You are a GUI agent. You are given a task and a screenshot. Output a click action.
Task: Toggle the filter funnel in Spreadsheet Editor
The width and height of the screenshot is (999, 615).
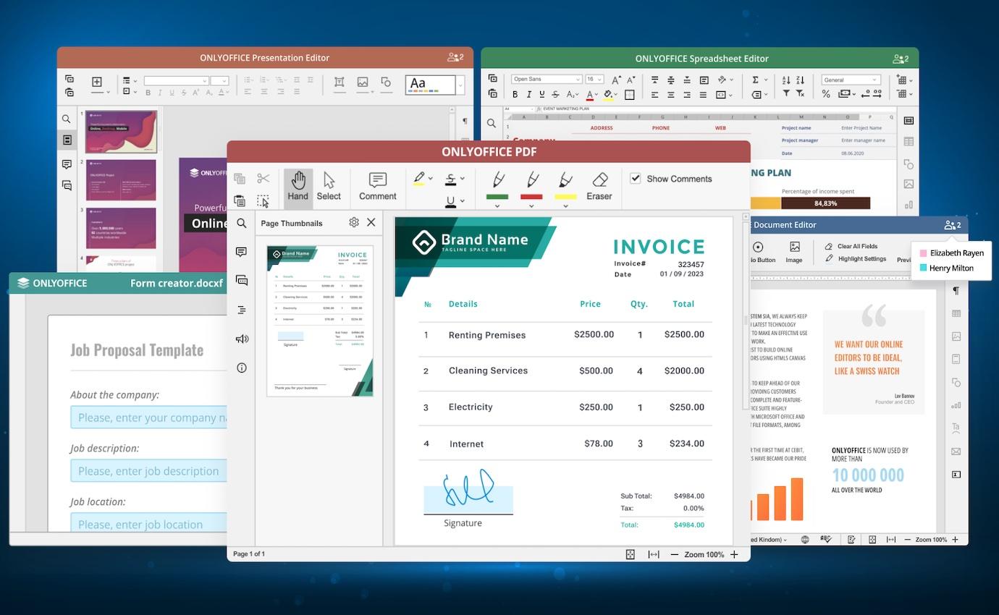(786, 94)
